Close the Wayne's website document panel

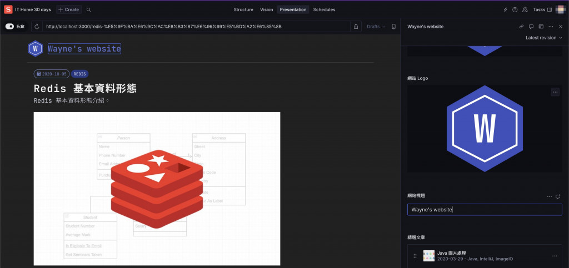pyautogui.click(x=561, y=27)
